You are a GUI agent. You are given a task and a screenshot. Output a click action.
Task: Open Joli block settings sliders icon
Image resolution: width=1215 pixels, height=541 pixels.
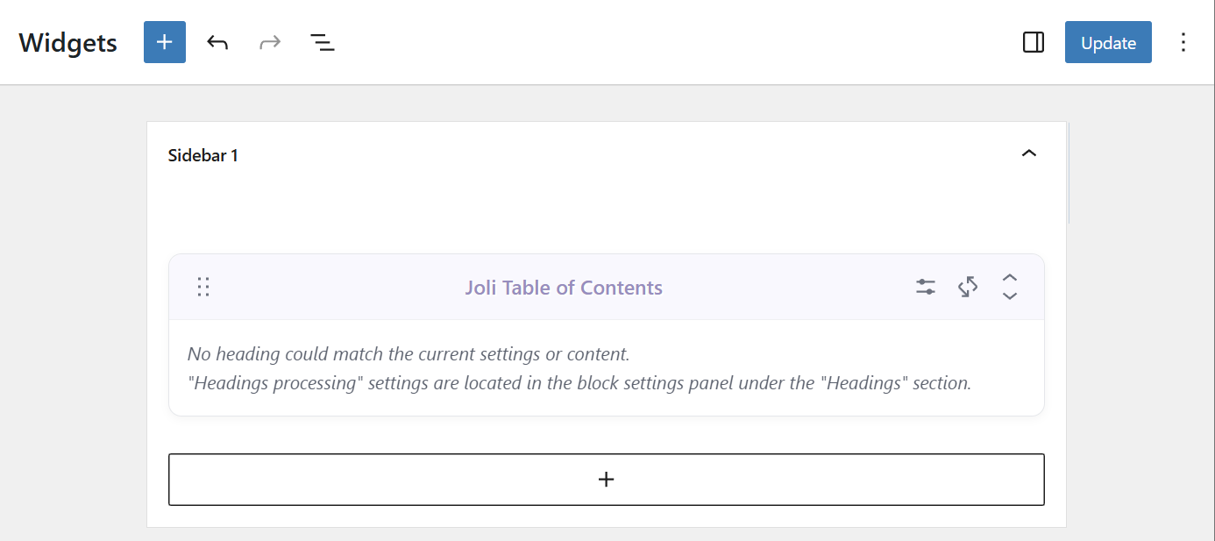tap(926, 287)
